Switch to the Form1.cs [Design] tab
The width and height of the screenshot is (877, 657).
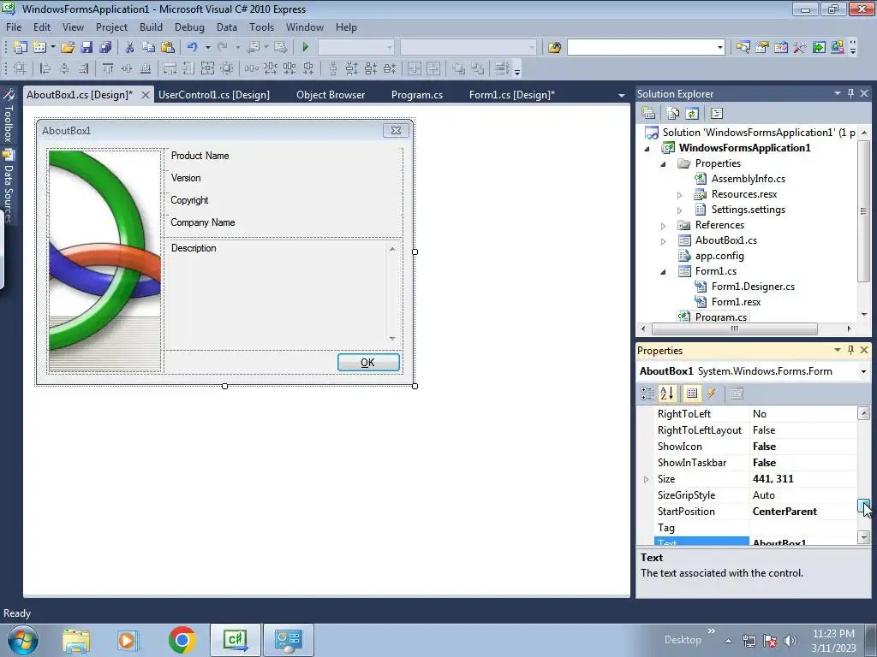click(x=512, y=95)
